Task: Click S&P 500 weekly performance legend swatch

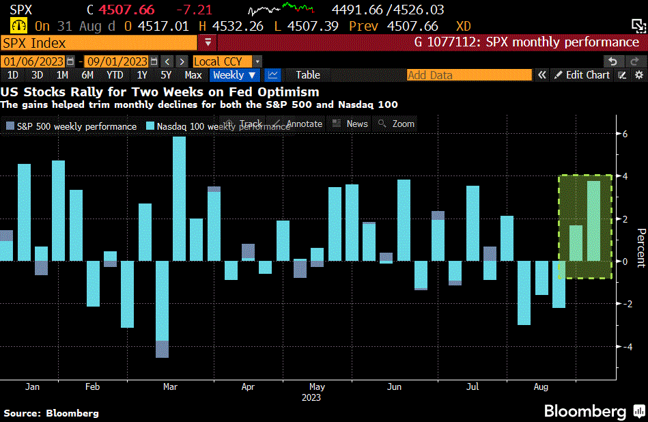Action: [10, 126]
